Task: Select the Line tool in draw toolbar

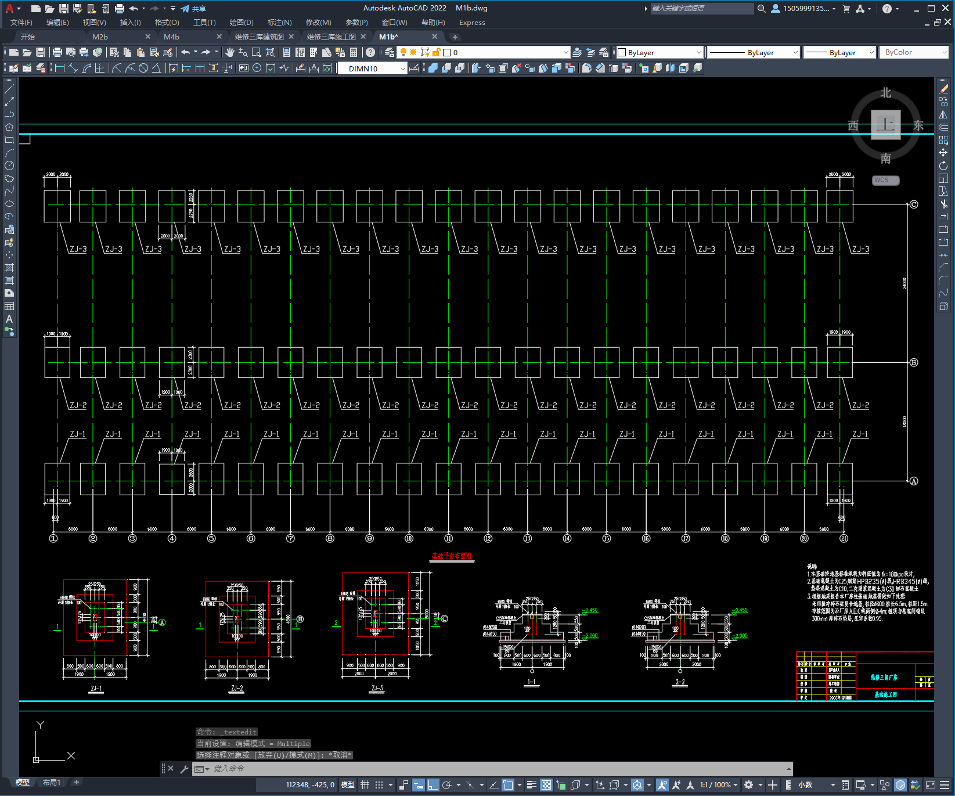Action: 9,89
